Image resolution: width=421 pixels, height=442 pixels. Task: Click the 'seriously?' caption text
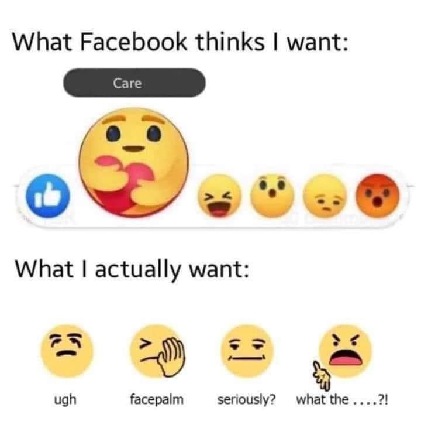[246, 400]
